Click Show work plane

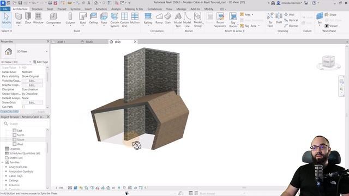330,15
